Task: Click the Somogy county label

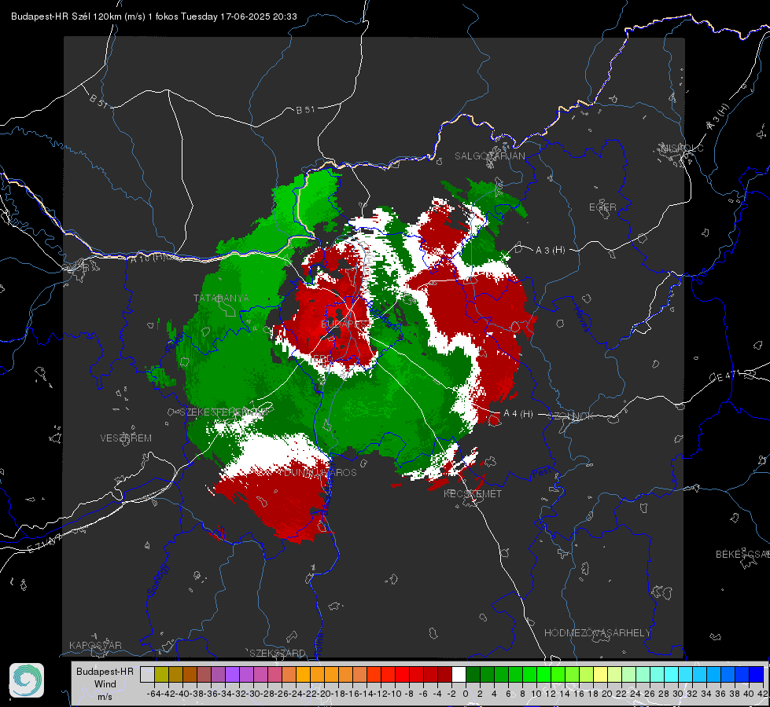Action: [x=158, y=580]
